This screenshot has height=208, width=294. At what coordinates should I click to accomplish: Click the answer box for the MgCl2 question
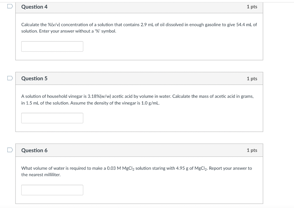[x=52, y=190]
